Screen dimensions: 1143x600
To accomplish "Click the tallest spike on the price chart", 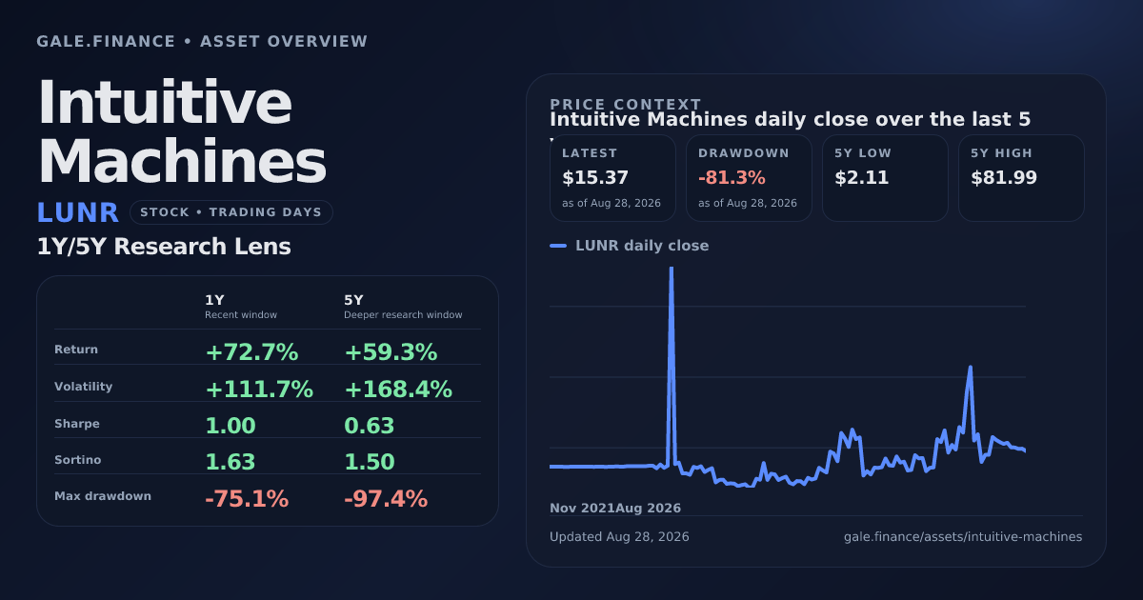I will (x=672, y=270).
